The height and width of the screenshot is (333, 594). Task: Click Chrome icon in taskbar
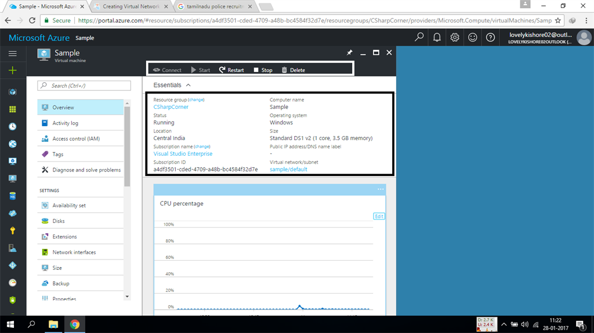click(75, 324)
